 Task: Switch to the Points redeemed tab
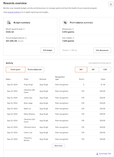[x=35, y=70]
